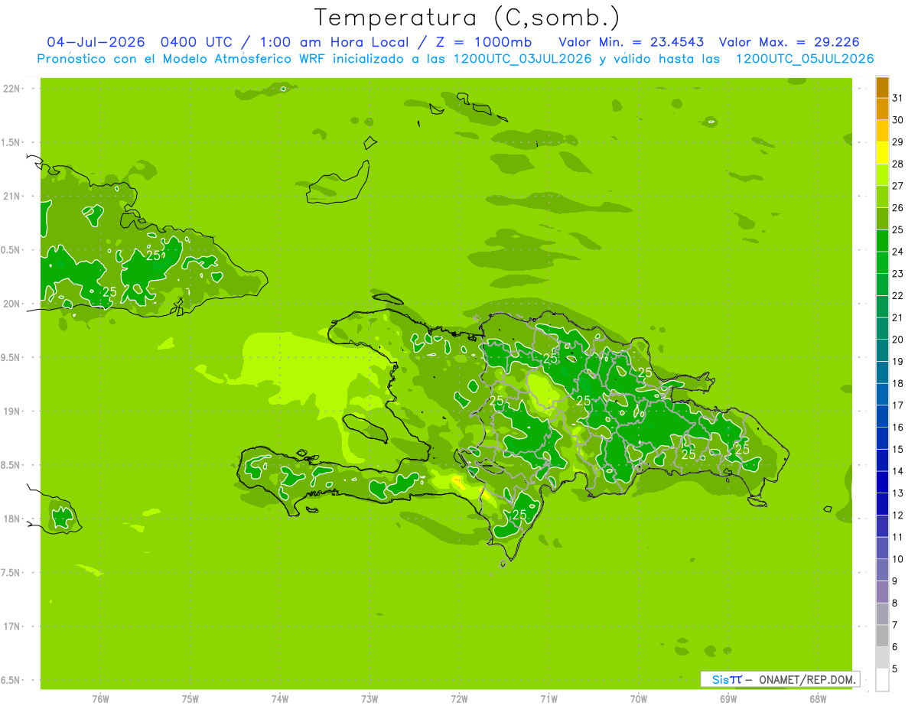
Task: Click the color scale label '26'
Action: 897,207
